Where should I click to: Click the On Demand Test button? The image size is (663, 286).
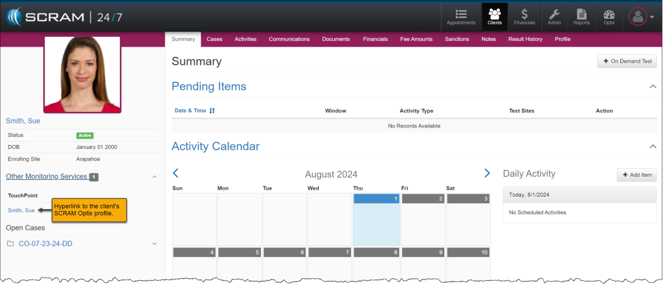(x=627, y=61)
